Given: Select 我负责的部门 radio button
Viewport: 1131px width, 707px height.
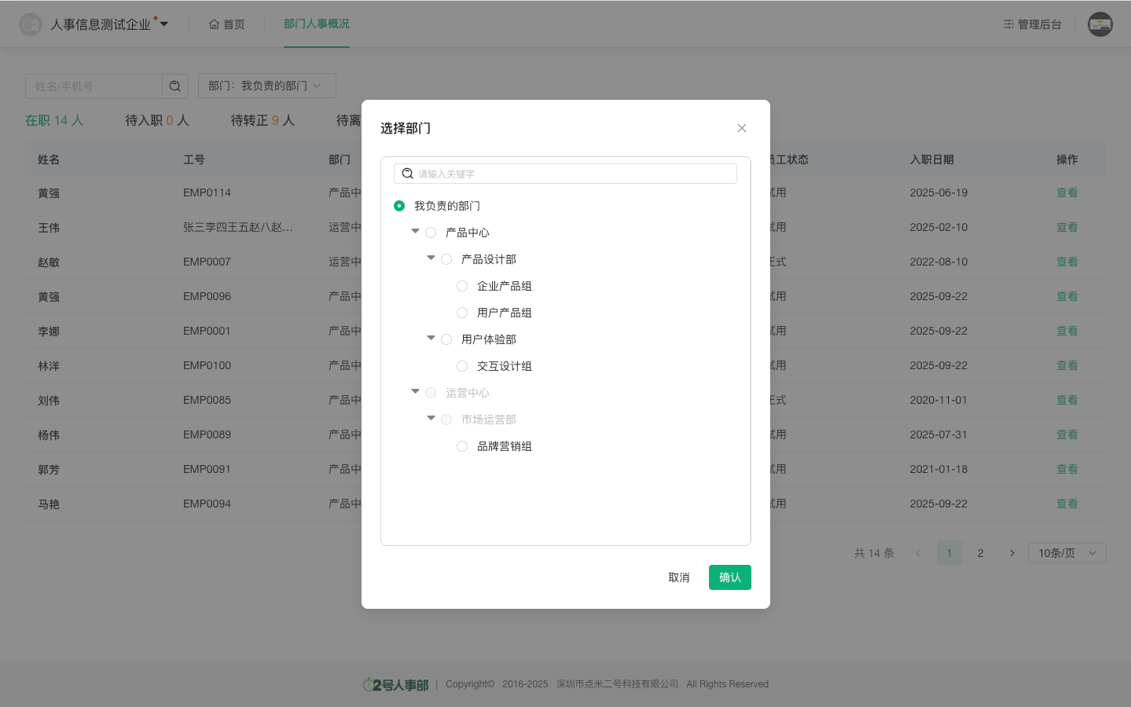Looking at the screenshot, I should coord(399,206).
